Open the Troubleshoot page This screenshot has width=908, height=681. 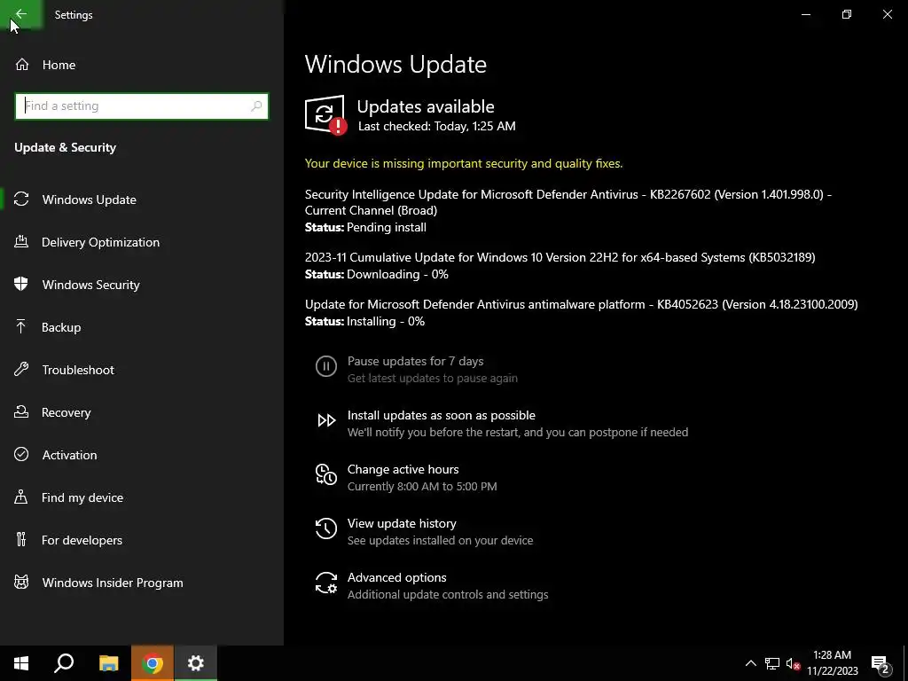tap(78, 370)
